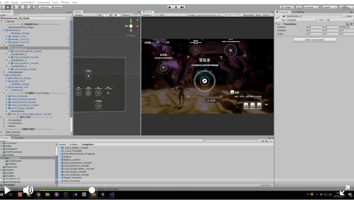This screenshot has width=354, height=200.
Task: Adjust the Game view Scale slider
Action: [206, 15]
